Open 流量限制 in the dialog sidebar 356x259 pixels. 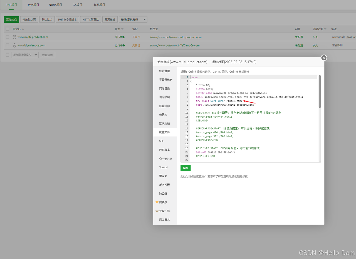pyautogui.click(x=165, y=106)
